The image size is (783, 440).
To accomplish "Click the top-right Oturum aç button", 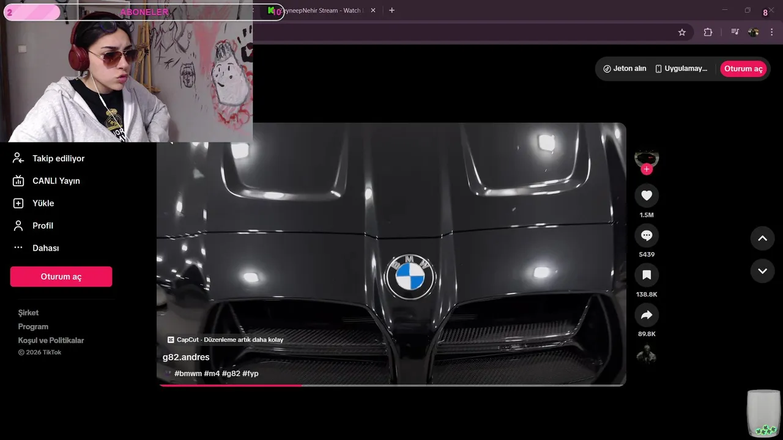I will pyautogui.click(x=743, y=68).
